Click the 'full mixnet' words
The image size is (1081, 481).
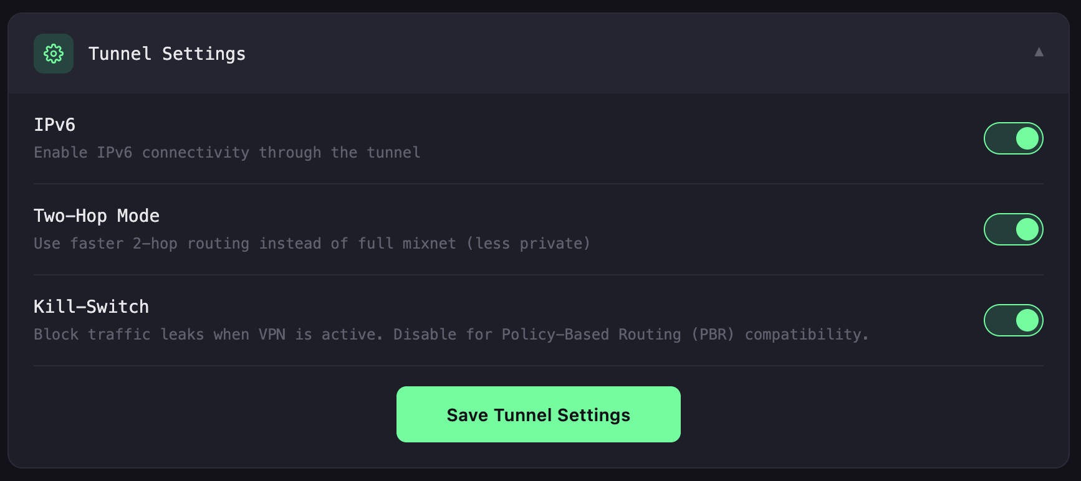(406, 244)
